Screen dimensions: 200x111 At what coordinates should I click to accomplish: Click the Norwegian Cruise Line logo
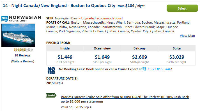pos(21,19)
